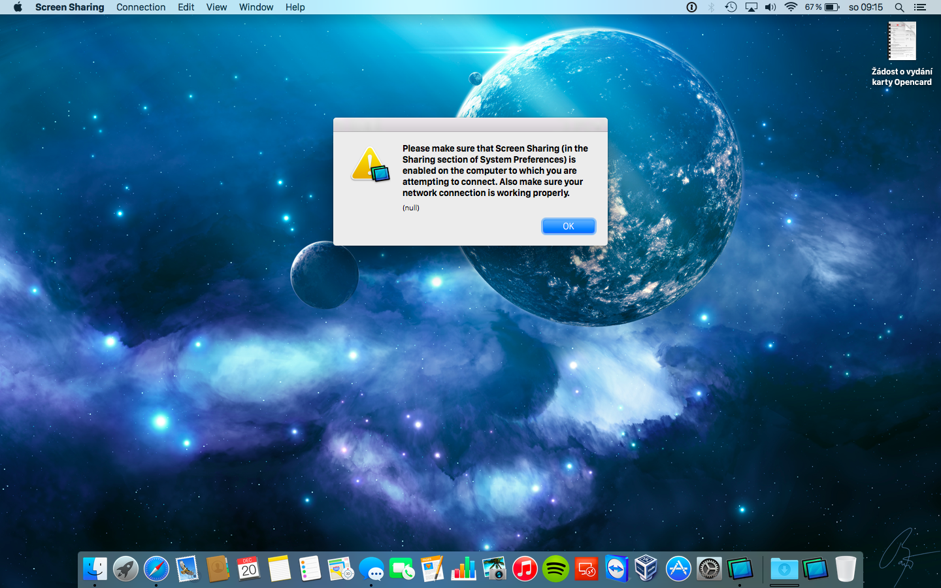
Task: Open the Help menu
Action: [x=295, y=7]
